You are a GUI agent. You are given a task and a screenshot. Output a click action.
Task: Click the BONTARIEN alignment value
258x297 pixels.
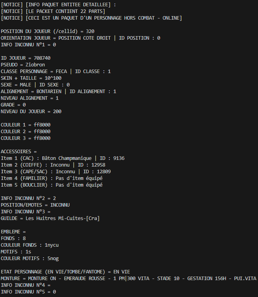[x=49, y=92]
